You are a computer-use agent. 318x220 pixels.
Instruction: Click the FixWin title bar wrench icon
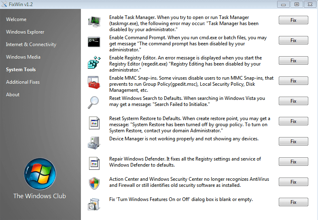(x=4, y=4)
